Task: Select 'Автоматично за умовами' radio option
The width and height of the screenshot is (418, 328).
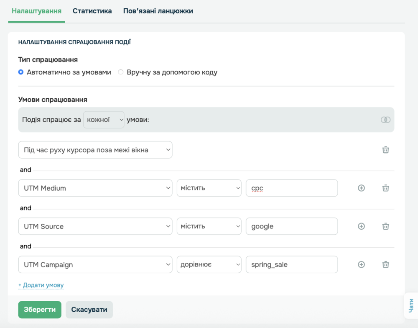Action: tap(21, 72)
